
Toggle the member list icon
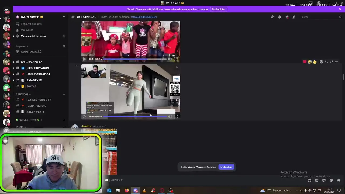(x=294, y=17)
